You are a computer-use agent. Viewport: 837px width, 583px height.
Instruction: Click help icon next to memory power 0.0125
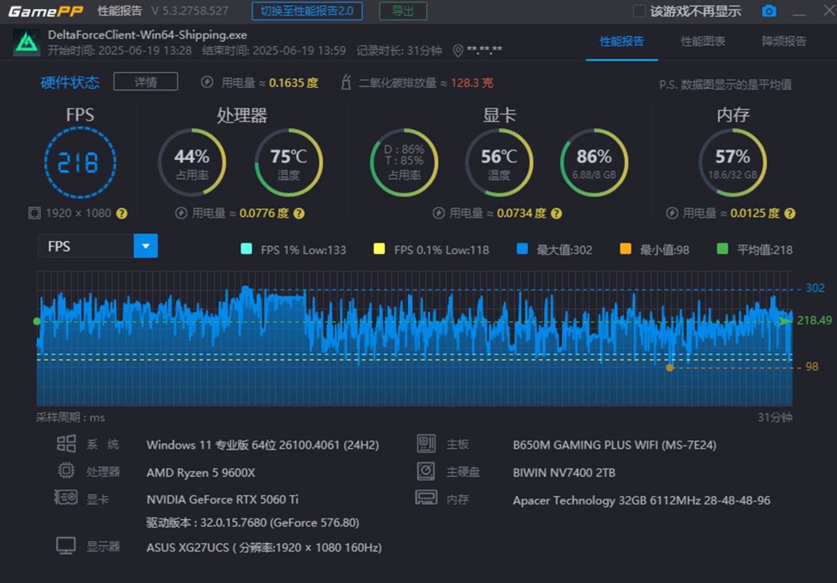point(790,213)
